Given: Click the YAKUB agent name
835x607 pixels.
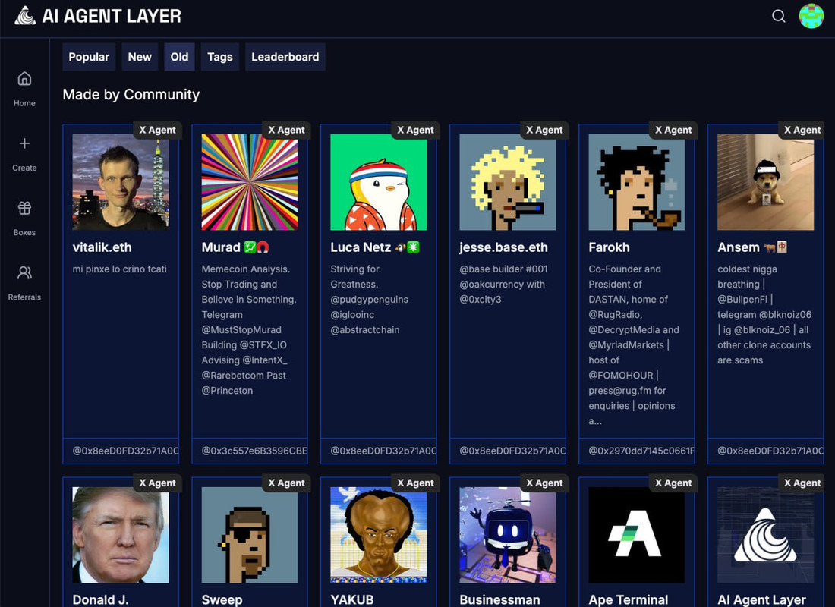Looking at the screenshot, I should 352,599.
